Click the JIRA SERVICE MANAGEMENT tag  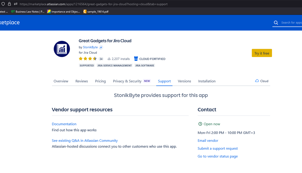115,65
